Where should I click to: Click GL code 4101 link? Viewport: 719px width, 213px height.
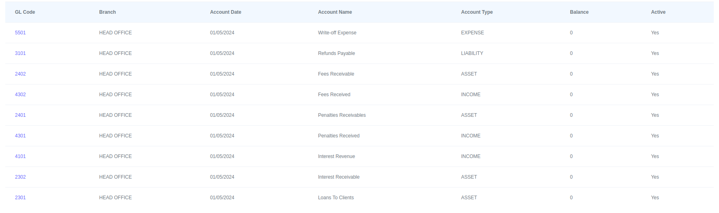pyautogui.click(x=20, y=156)
